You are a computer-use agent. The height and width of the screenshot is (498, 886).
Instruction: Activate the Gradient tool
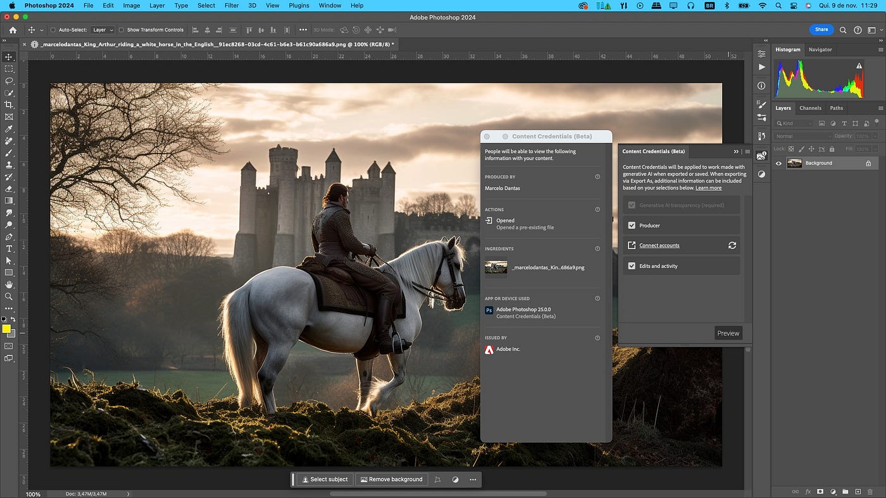[9, 201]
